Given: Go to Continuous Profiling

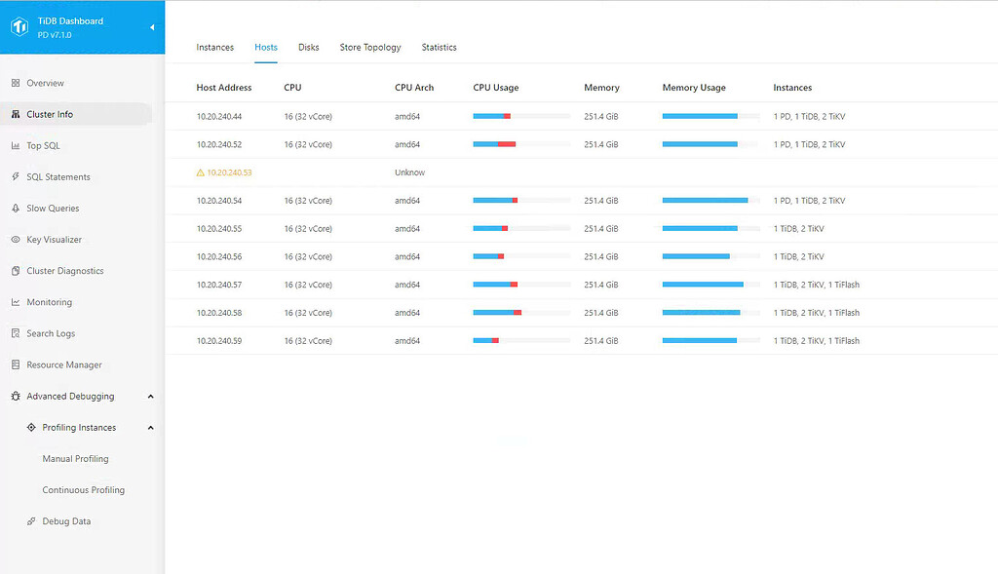Looking at the screenshot, I should coord(83,490).
